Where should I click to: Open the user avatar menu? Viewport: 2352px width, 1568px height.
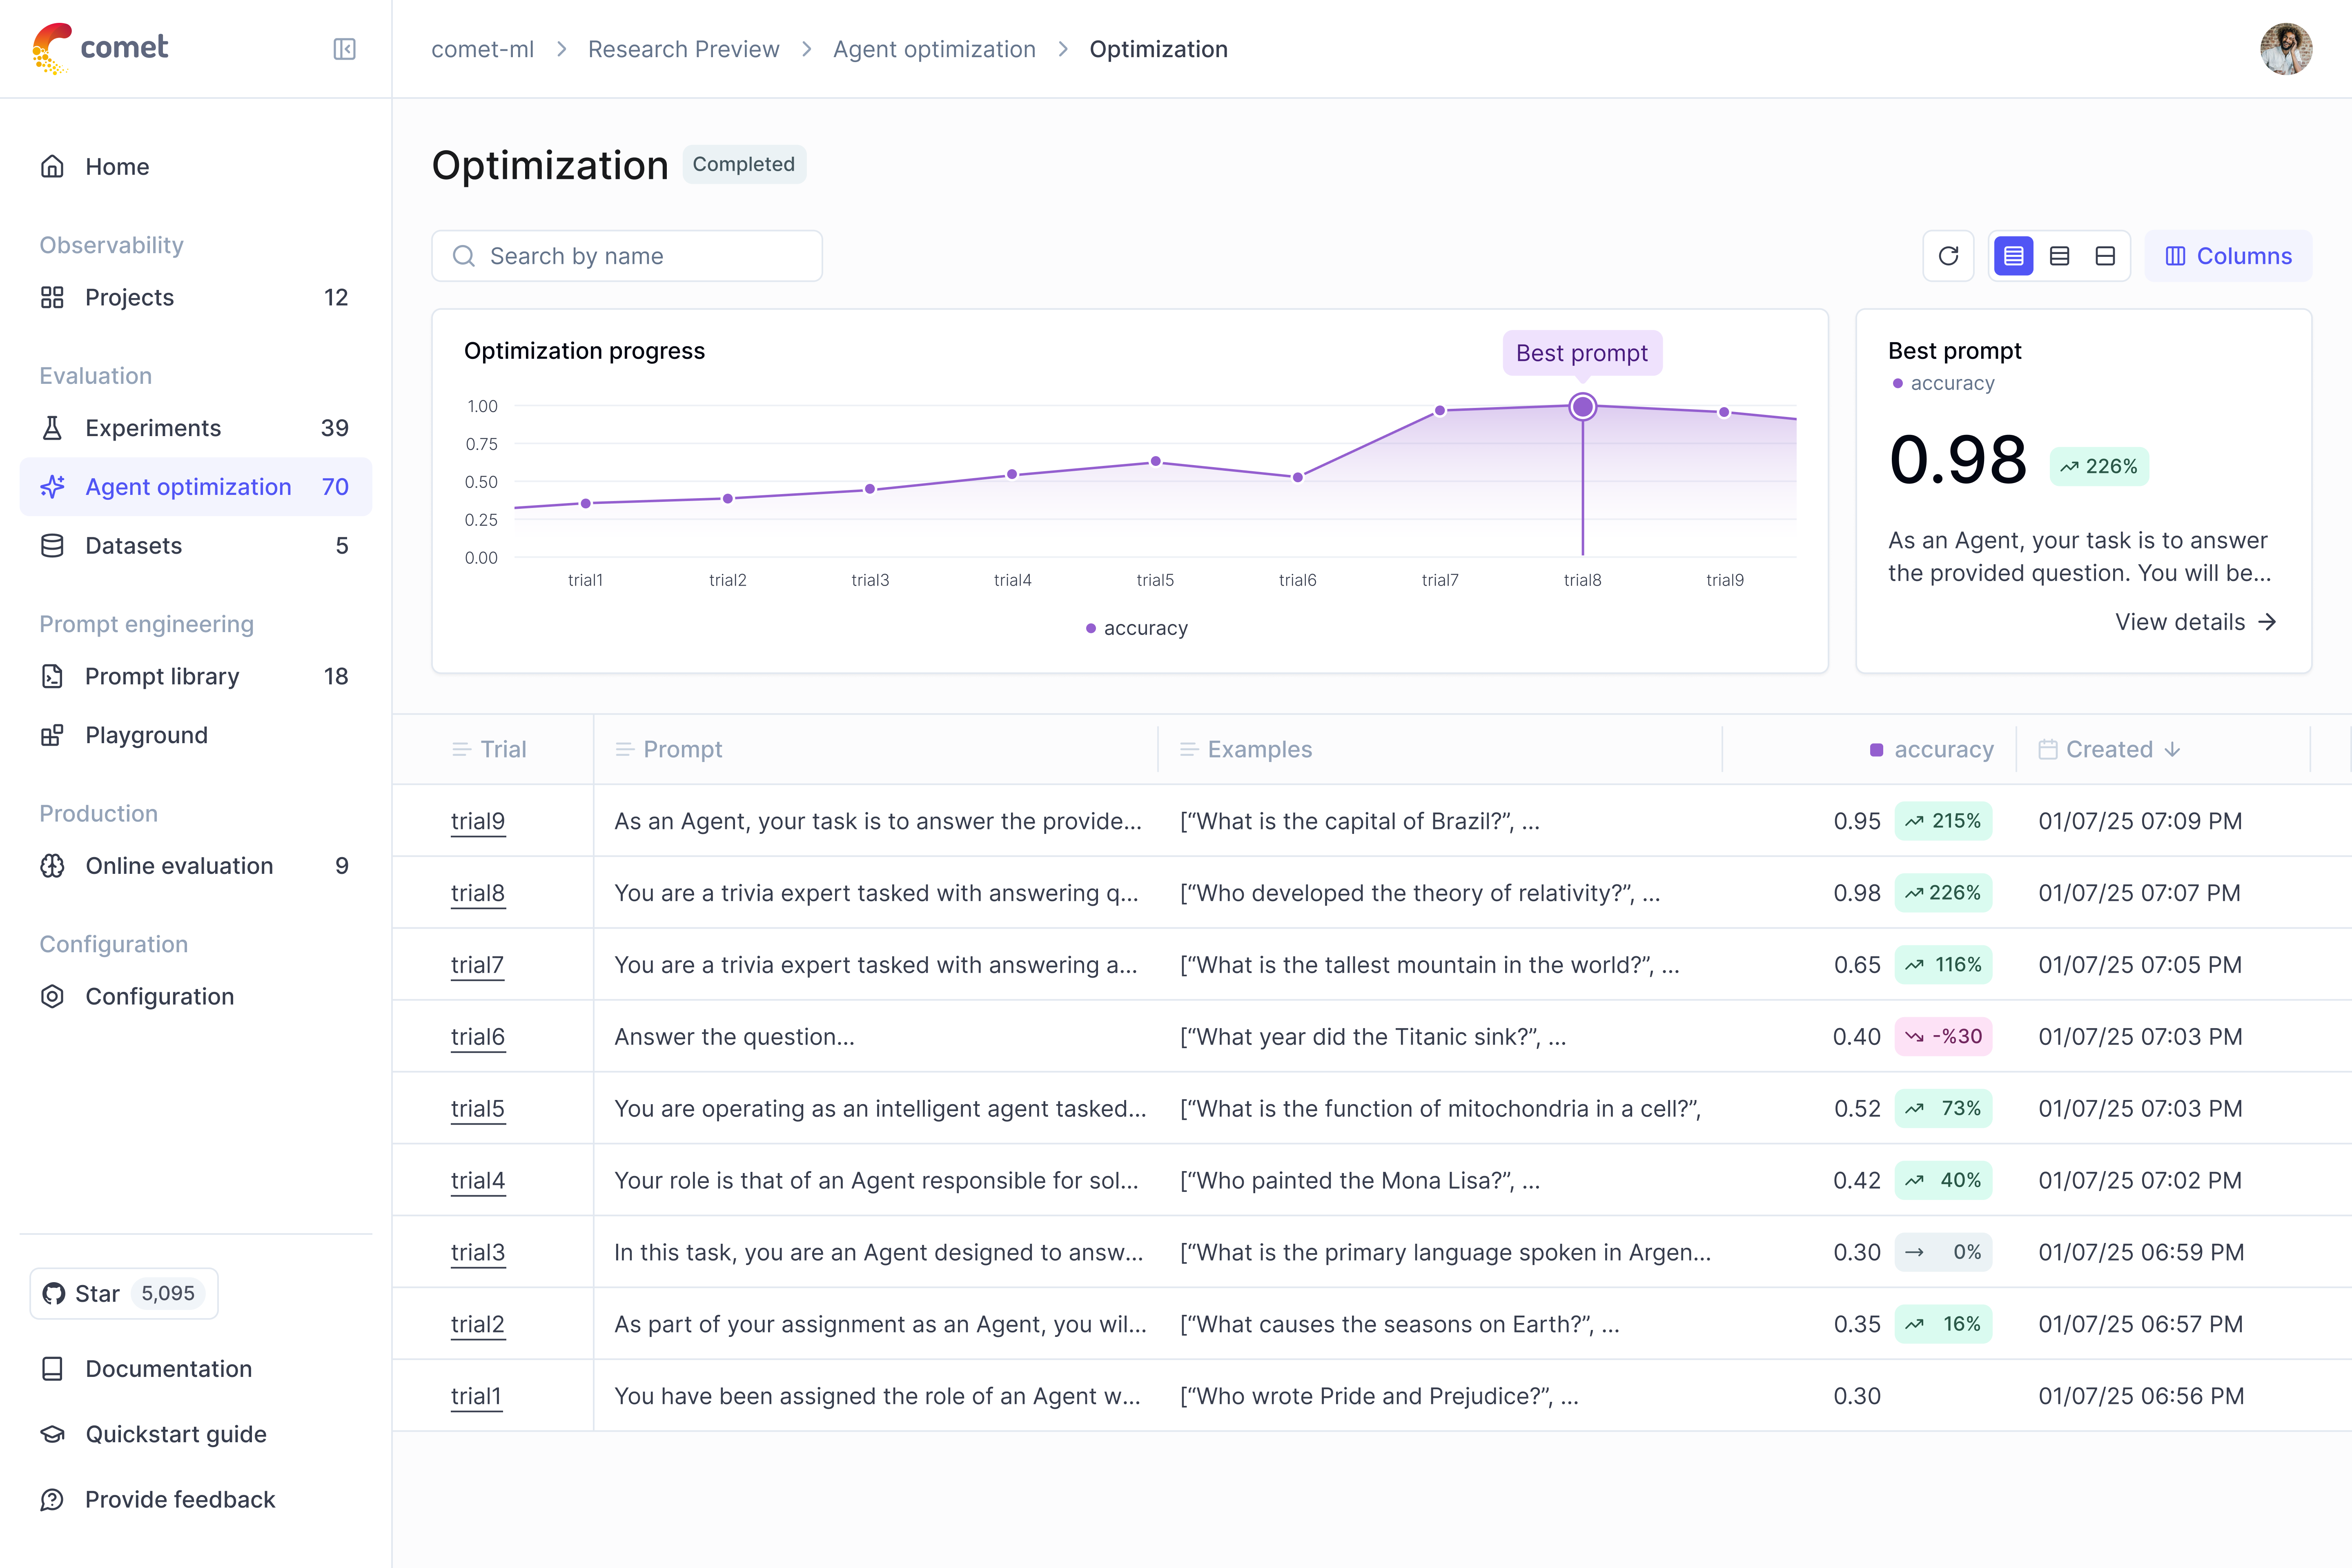coord(2285,49)
